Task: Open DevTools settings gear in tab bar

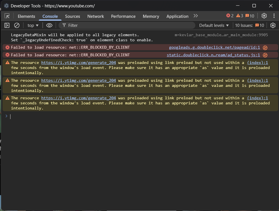Action: 264,16
